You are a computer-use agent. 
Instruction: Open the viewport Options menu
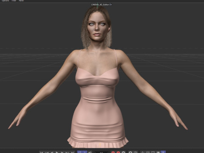(6, 1)
